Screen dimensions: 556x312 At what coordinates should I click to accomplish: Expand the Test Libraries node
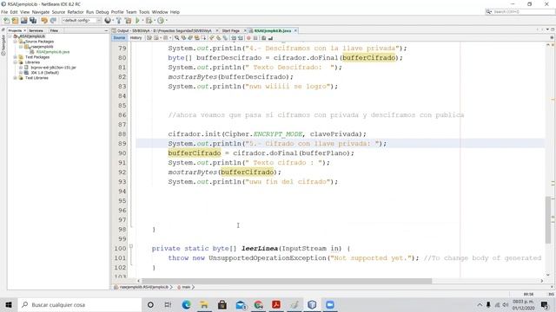16,78
